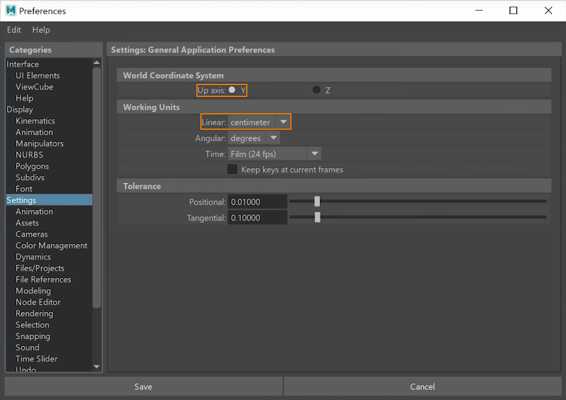The image size is (566, 400).
Task: Click the categories list scroll down arrow
Action: [96, 367]
